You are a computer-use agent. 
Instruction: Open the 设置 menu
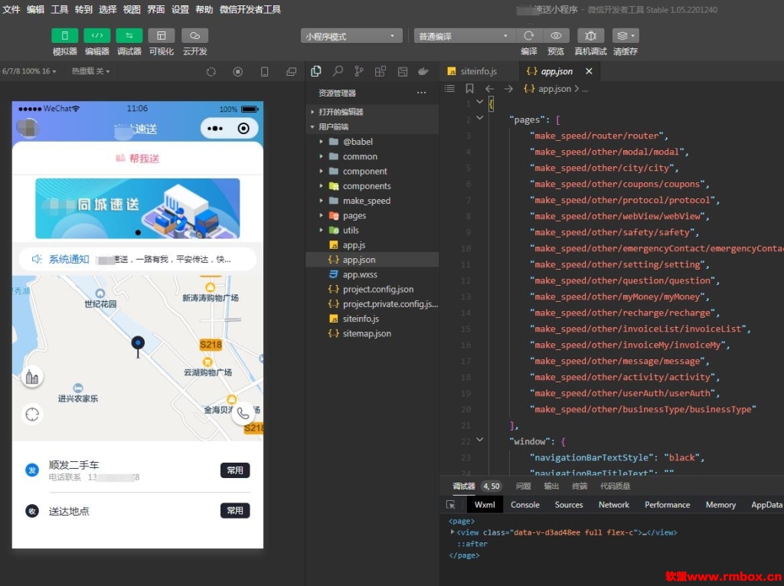click(180, 9)
